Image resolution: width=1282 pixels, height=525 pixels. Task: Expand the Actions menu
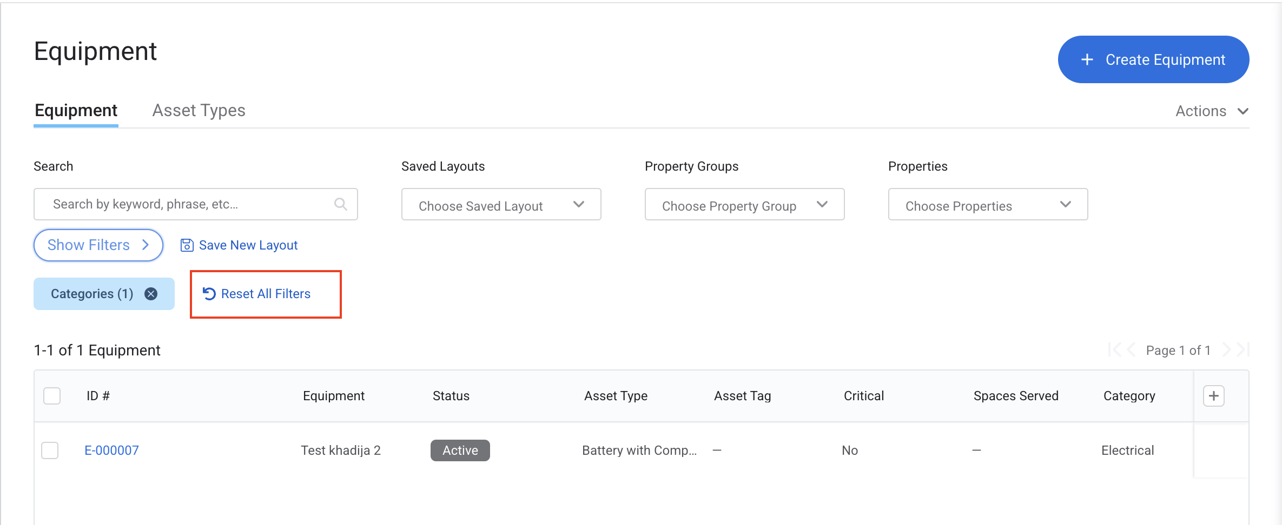tap(1211, 111)
